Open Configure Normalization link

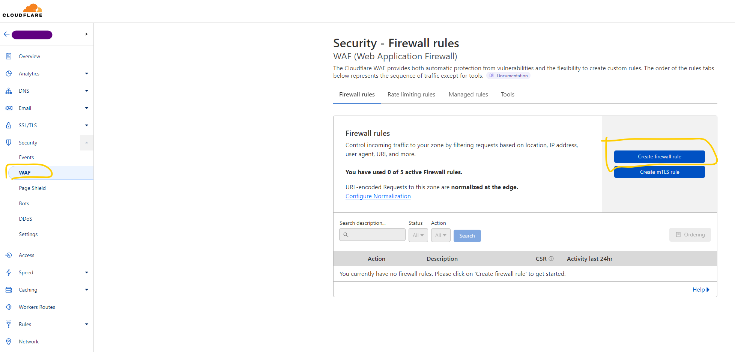[x=378, y=196]
